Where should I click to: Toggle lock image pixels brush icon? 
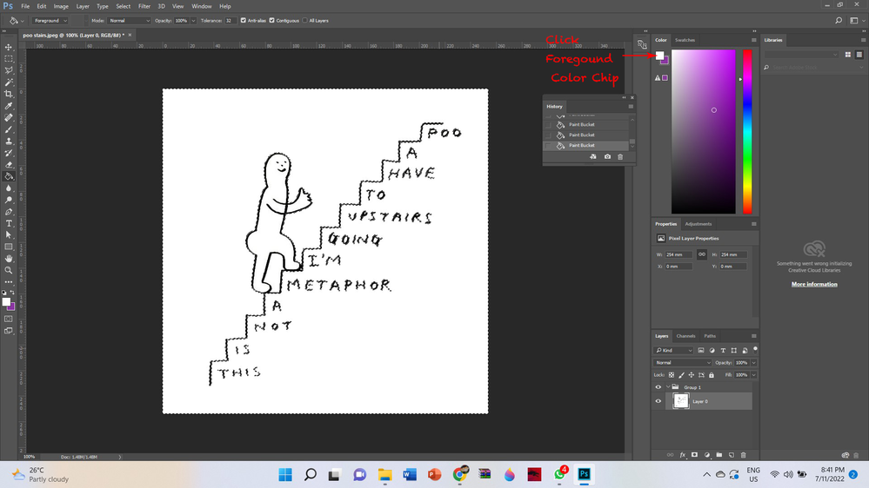point(681,375)
